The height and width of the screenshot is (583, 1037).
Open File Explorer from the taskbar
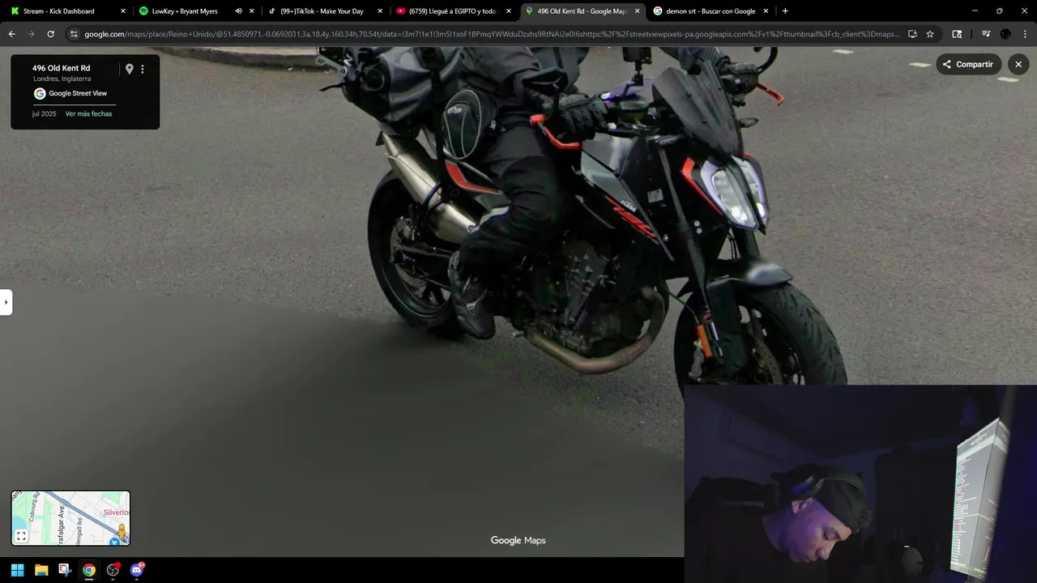[41, 570]
